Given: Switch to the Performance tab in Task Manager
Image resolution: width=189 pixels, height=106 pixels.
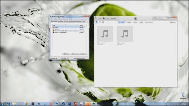Looking at the screenshot, I should (x=72, y=21).
